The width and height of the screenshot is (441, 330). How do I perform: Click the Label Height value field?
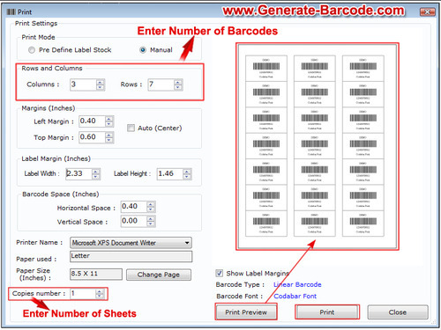tap(170, 173)
